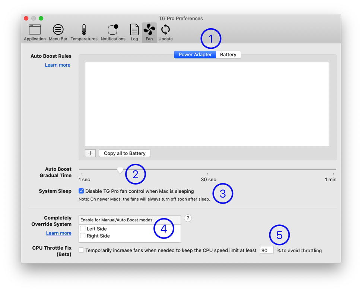Image resolution: width=362 pixels, height=291 pixels.
Task: Enable override for Right Side fan
Action: (x=83, y=236)
